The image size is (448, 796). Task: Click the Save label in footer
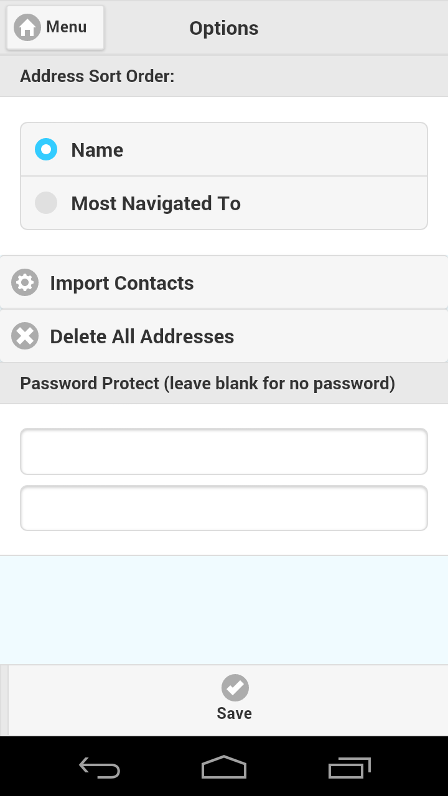[x=235, y=713]
